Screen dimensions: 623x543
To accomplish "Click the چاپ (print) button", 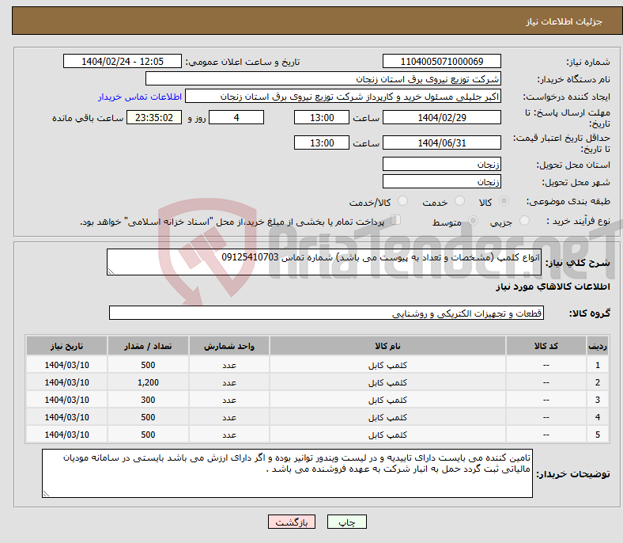I will click(346, 522).
